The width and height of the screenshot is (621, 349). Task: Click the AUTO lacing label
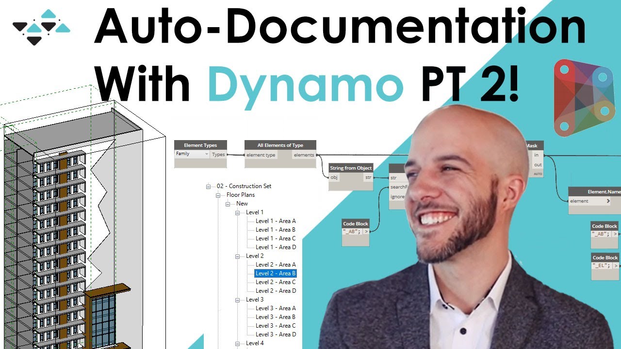pos(538,174)
